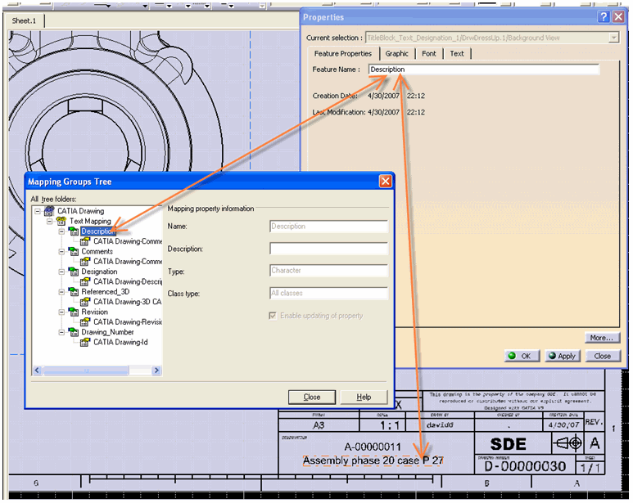
Task: Click the Properties dialog help question-mark icon
Action: [604, 16]
